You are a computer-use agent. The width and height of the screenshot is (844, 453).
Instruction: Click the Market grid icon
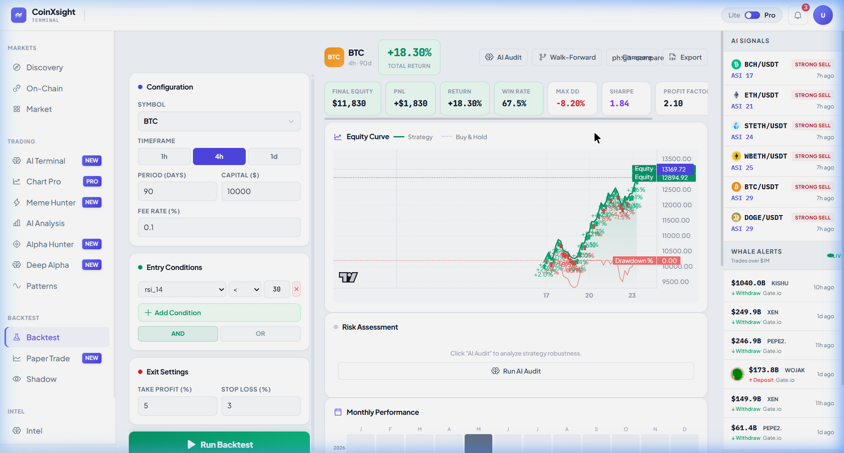16,109
